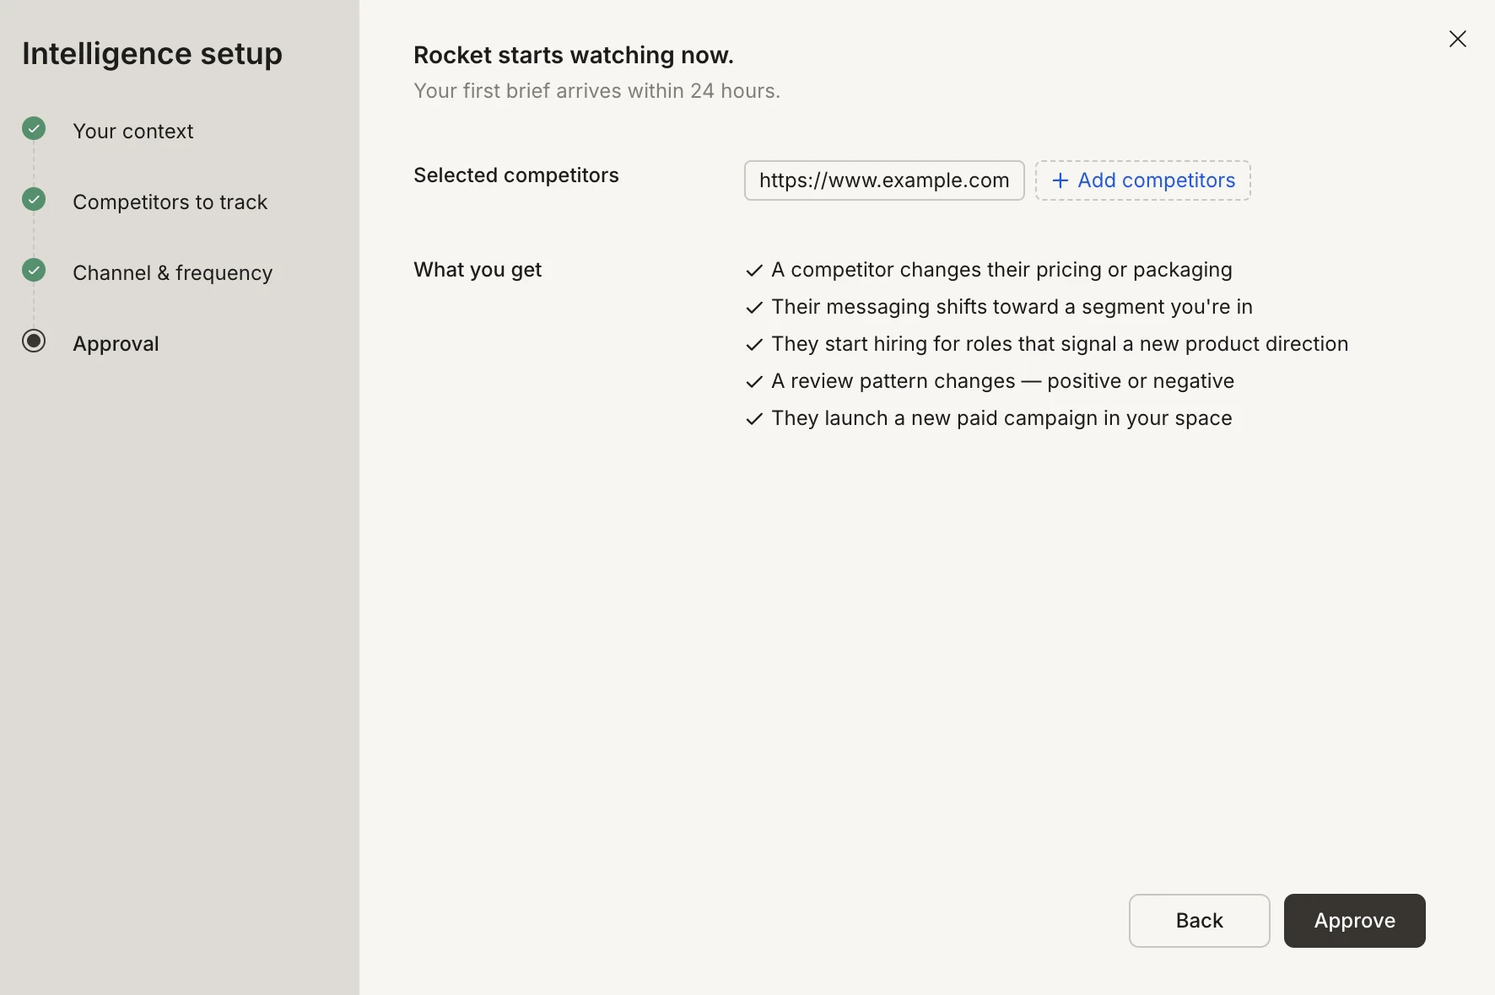Image resolution: width=1495 pixels, height=995 pixels.
Task: Click 'A competitor changes their pricing or packaging'
Action: (x=1001, y=270)
